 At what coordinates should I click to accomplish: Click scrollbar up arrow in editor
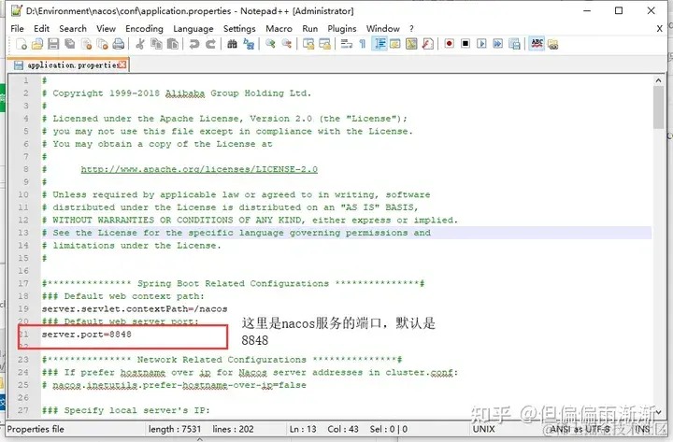point(658,80)
